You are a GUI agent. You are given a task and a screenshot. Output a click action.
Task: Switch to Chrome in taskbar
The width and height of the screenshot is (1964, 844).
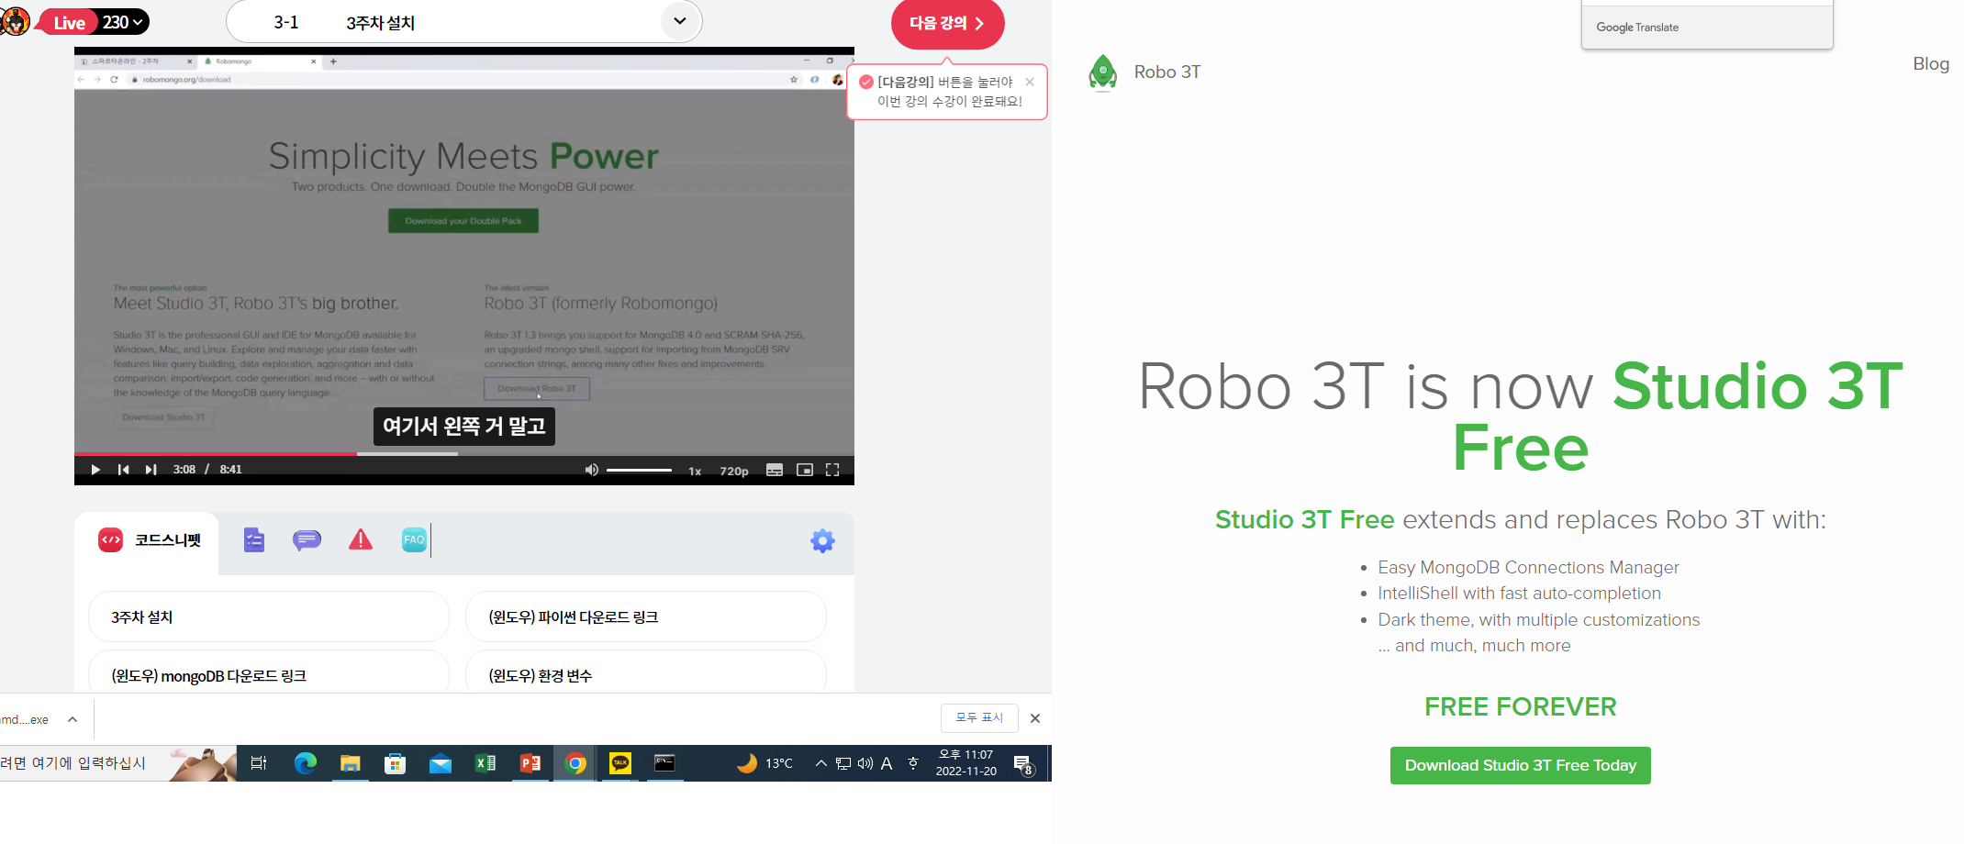575,763
